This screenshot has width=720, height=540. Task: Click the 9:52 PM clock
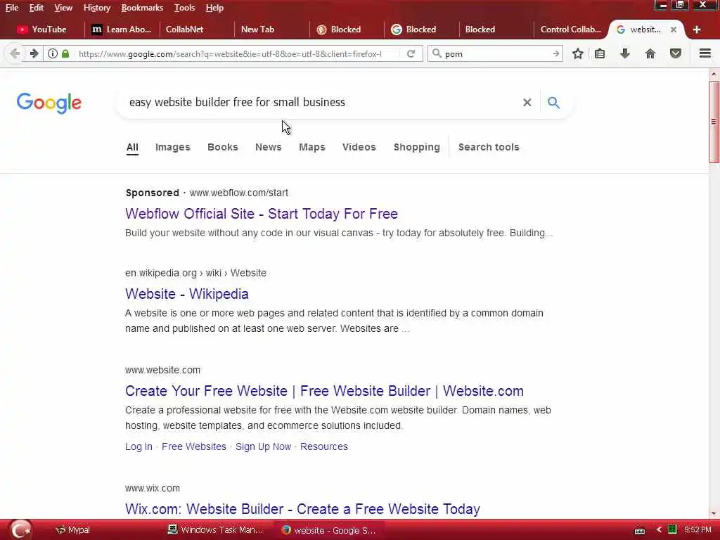(697, 529)
